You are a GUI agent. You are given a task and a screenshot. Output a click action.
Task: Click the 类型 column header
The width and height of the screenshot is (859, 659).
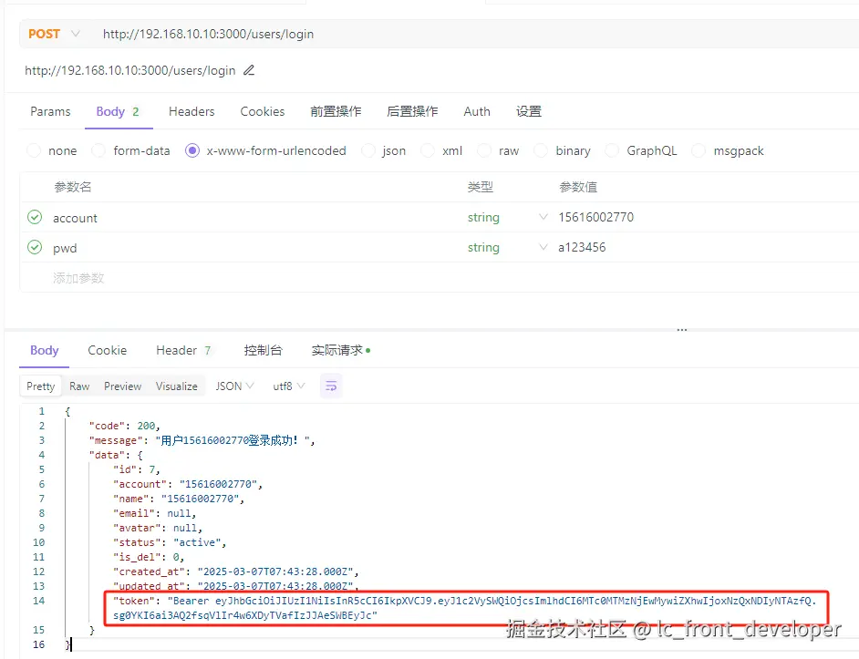point(481,187)
